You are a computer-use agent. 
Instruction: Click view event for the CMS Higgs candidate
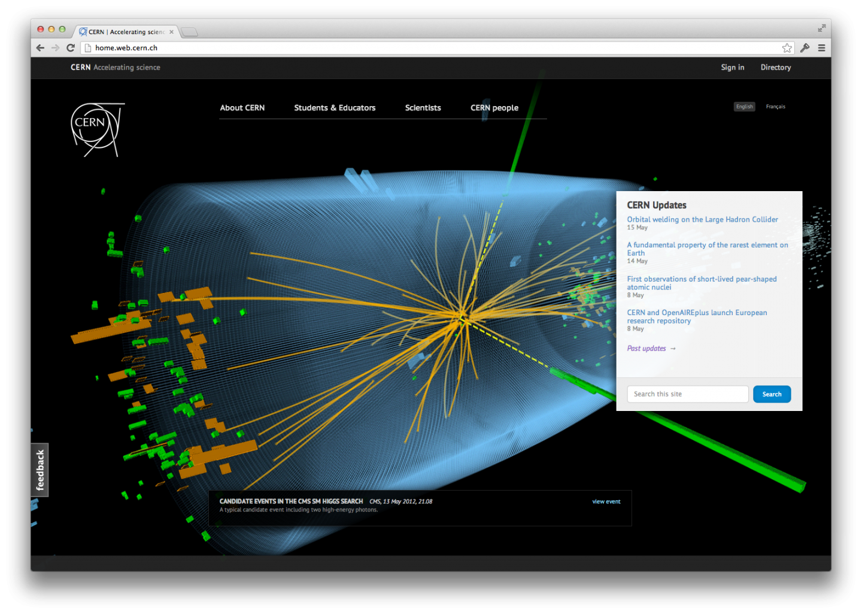point(606,501)
